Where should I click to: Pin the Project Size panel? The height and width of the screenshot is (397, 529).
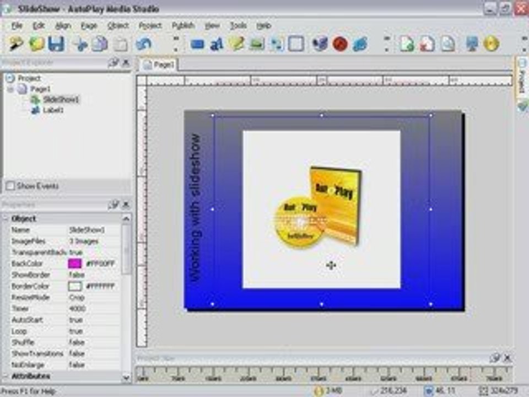click(x=495, y=358)
